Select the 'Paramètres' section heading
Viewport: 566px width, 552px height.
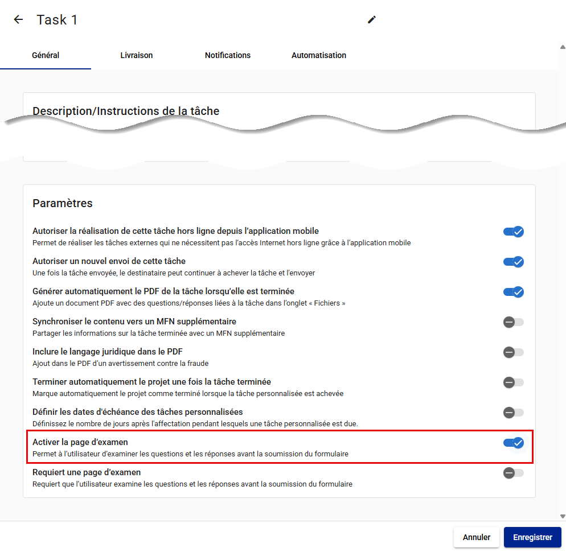pos(63,203)
